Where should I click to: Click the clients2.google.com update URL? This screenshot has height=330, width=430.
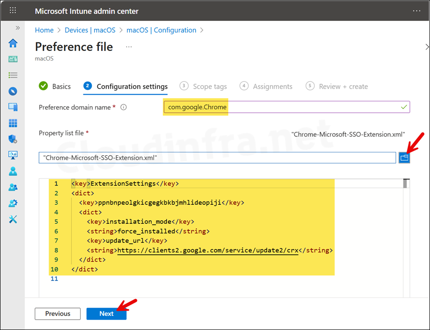click(x=208, y=250)
